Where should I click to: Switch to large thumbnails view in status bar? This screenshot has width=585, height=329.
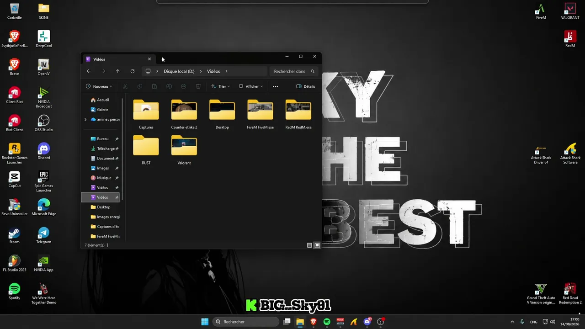coord(317,245)
